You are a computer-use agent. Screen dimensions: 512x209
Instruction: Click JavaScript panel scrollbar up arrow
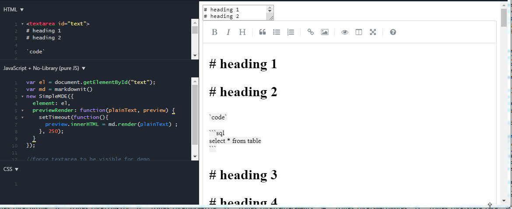pos(195,81)
